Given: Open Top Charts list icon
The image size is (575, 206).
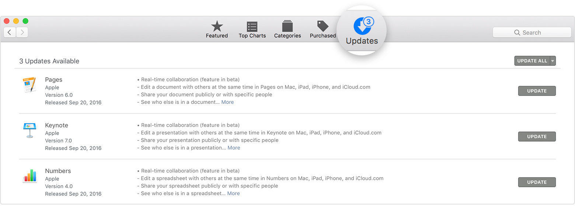Looking at the screenshot, I should (x=252, y=26).
